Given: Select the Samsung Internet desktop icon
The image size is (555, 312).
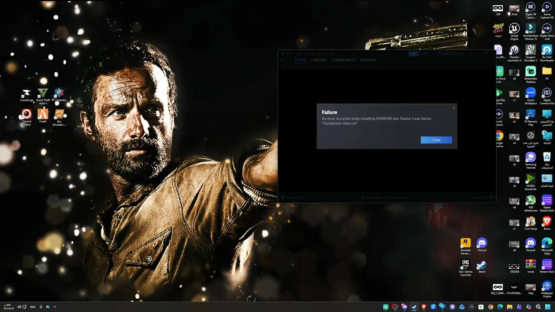Looking at the screenshot, I should 531,160.
